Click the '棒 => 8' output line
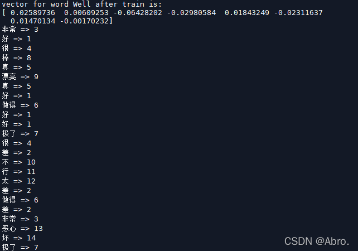 click(x=16, y=58)
